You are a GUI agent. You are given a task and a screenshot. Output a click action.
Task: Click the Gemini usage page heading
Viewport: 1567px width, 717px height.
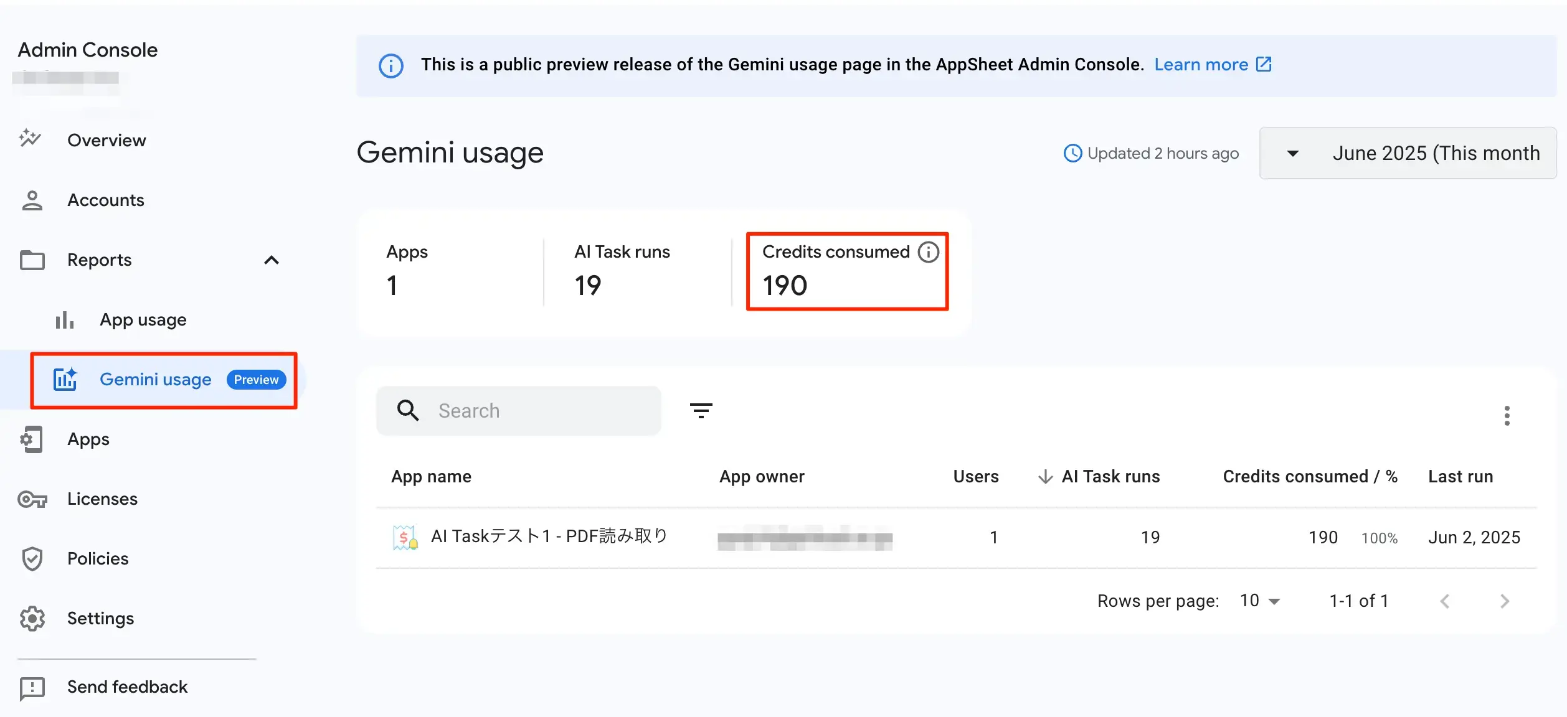tap(450, 152)
